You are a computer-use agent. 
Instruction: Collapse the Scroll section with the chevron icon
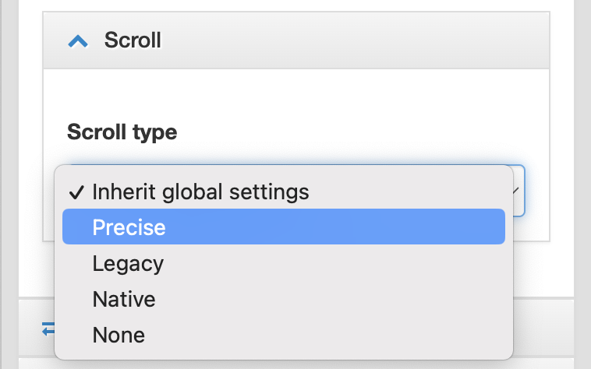point(78,41)
